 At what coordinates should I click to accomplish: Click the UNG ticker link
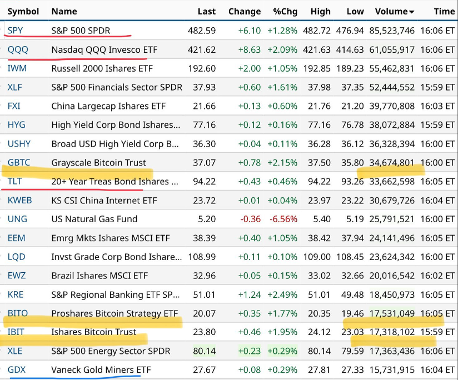pos(17,219)
